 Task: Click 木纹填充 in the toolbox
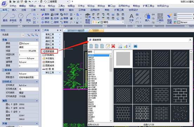48,58
